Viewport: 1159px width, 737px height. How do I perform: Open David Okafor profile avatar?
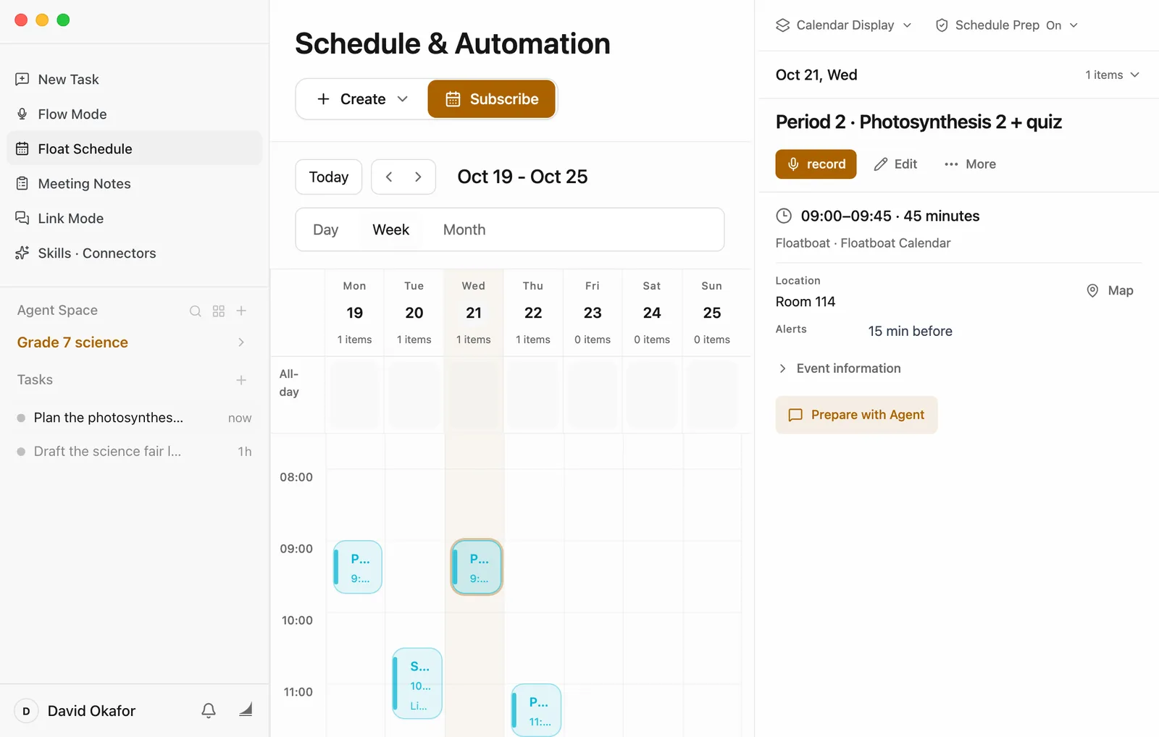pos(26,711)
